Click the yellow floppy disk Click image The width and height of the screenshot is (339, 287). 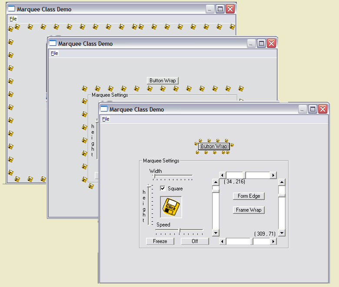pos(171,207)
